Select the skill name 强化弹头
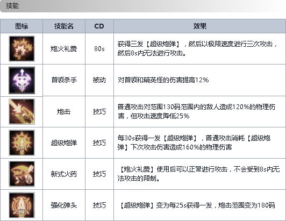The image size is (286, 221). [64, 205]
